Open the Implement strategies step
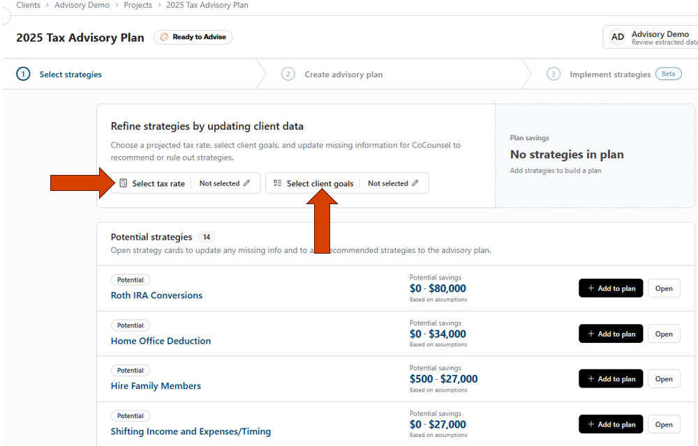 [x=609, y=75]
